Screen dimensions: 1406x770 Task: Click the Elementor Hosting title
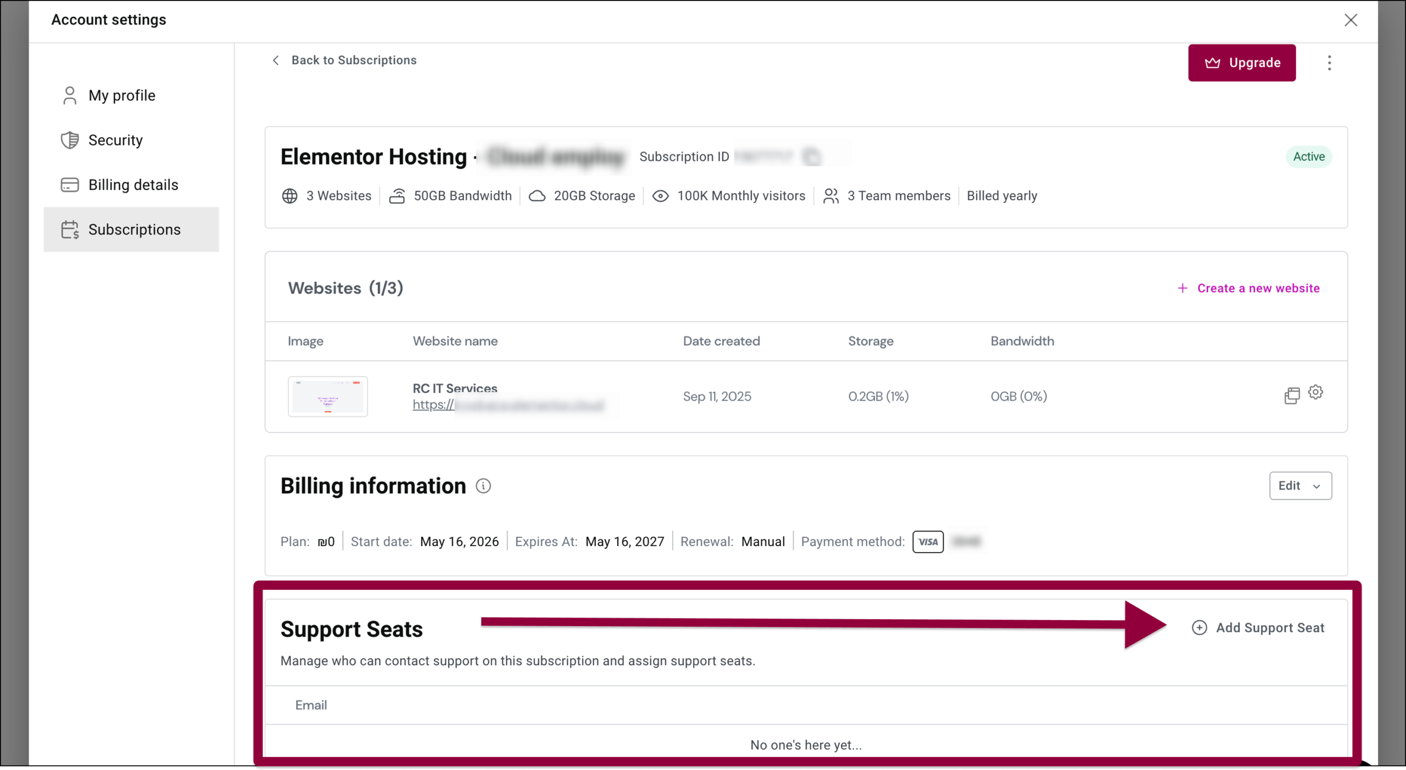[373, 157]
